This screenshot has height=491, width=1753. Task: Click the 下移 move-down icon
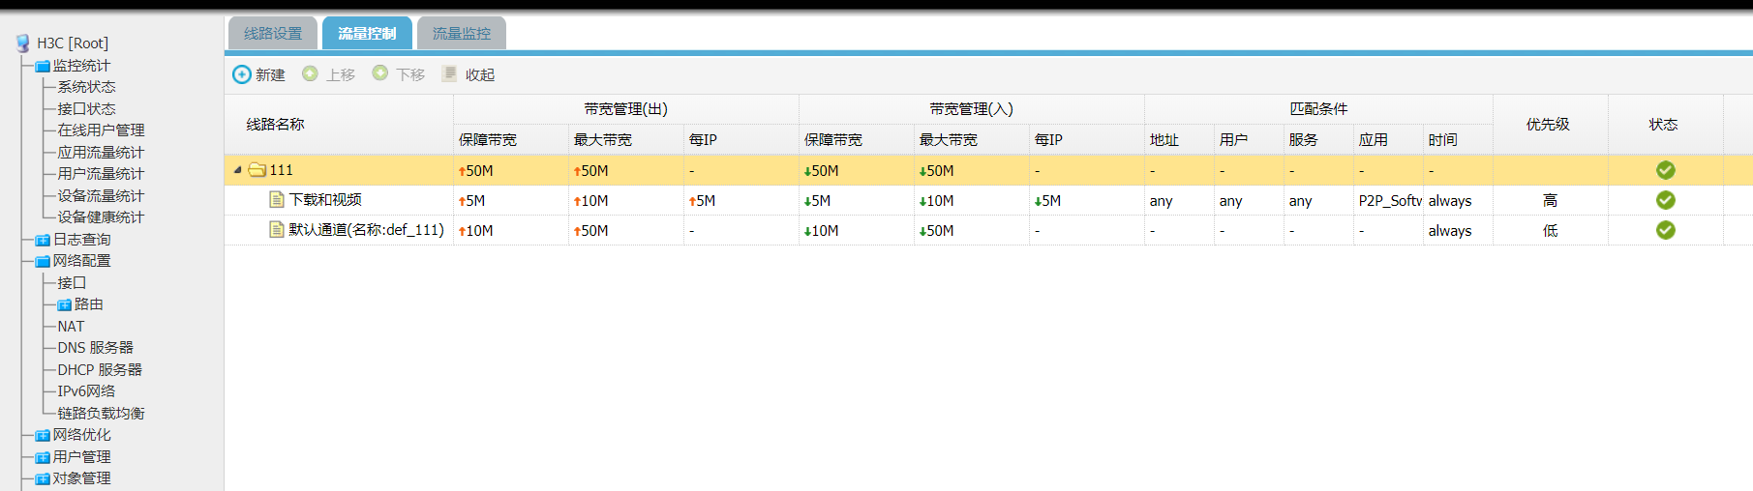coord(380,73)
